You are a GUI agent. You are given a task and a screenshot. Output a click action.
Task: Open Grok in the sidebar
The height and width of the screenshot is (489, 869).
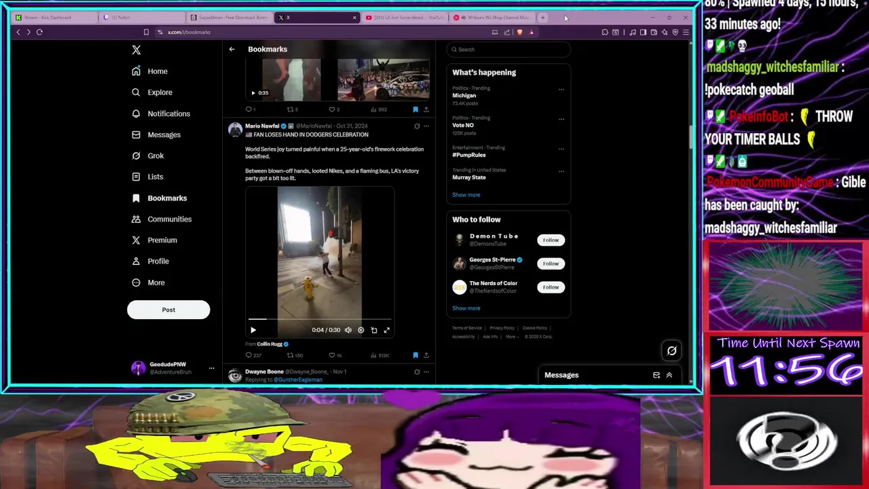coord(148,156)
